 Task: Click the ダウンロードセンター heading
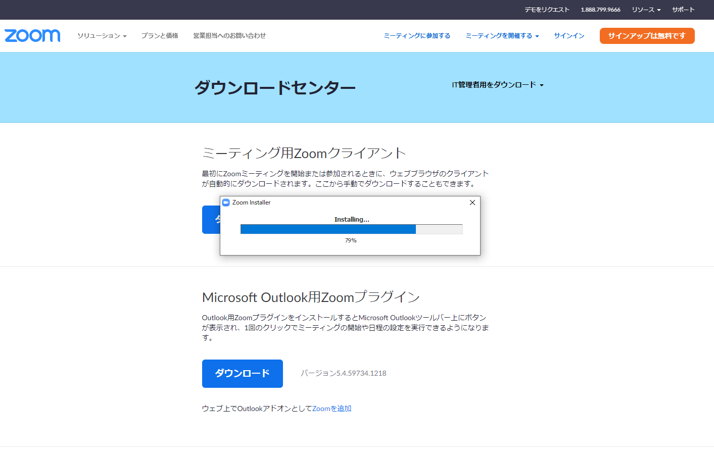tap(275, 87)
